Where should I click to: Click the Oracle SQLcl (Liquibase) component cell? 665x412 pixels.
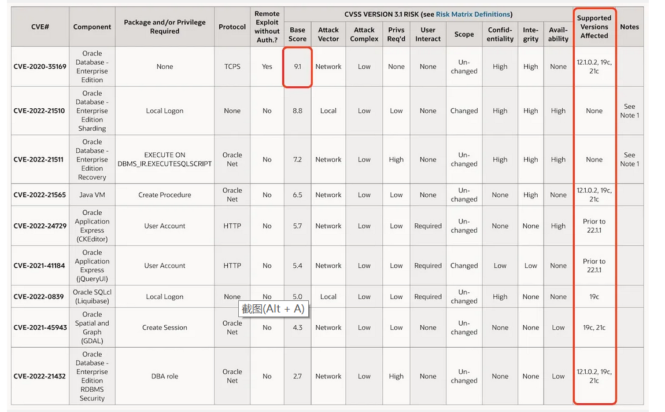[92, 297]
